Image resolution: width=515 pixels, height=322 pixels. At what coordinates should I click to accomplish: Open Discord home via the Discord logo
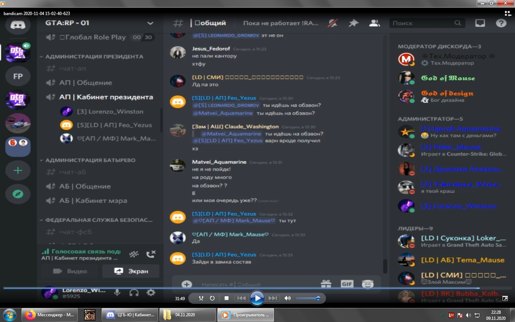(18, 25)
